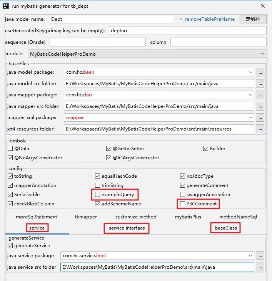Screen dimensions: 272x281
Task: Toggle the addSchemaName checkbox
Action: click(x=98, y=204)
